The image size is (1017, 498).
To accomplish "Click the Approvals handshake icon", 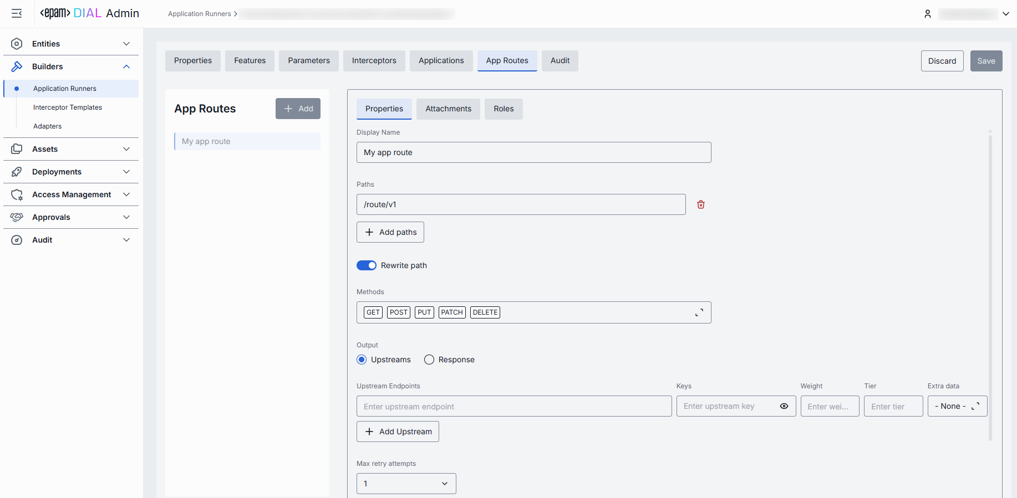I will [x=17, y=217].
